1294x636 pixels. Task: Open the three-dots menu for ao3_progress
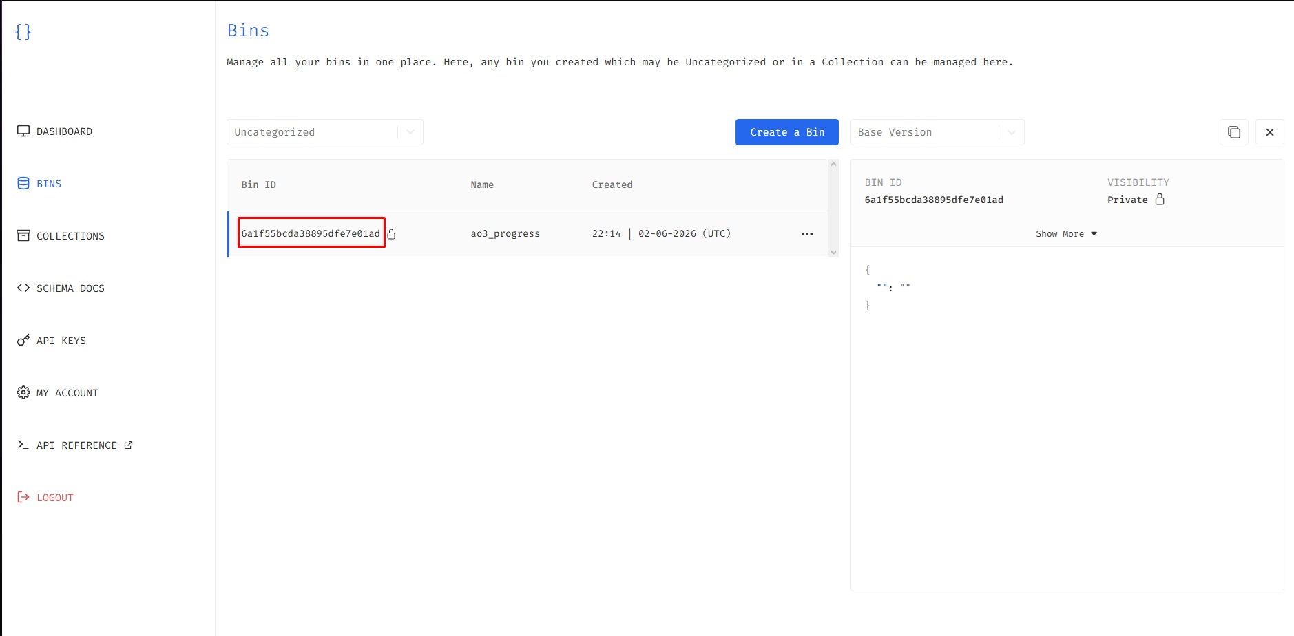pyautogui.click(x=807, y=234)
